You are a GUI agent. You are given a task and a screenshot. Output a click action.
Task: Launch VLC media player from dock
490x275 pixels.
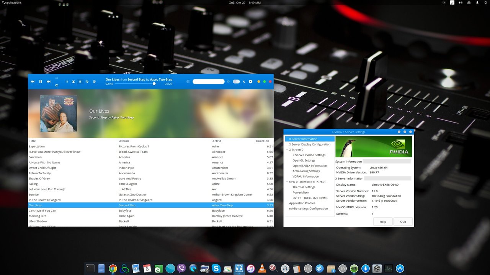click(262, 269)
